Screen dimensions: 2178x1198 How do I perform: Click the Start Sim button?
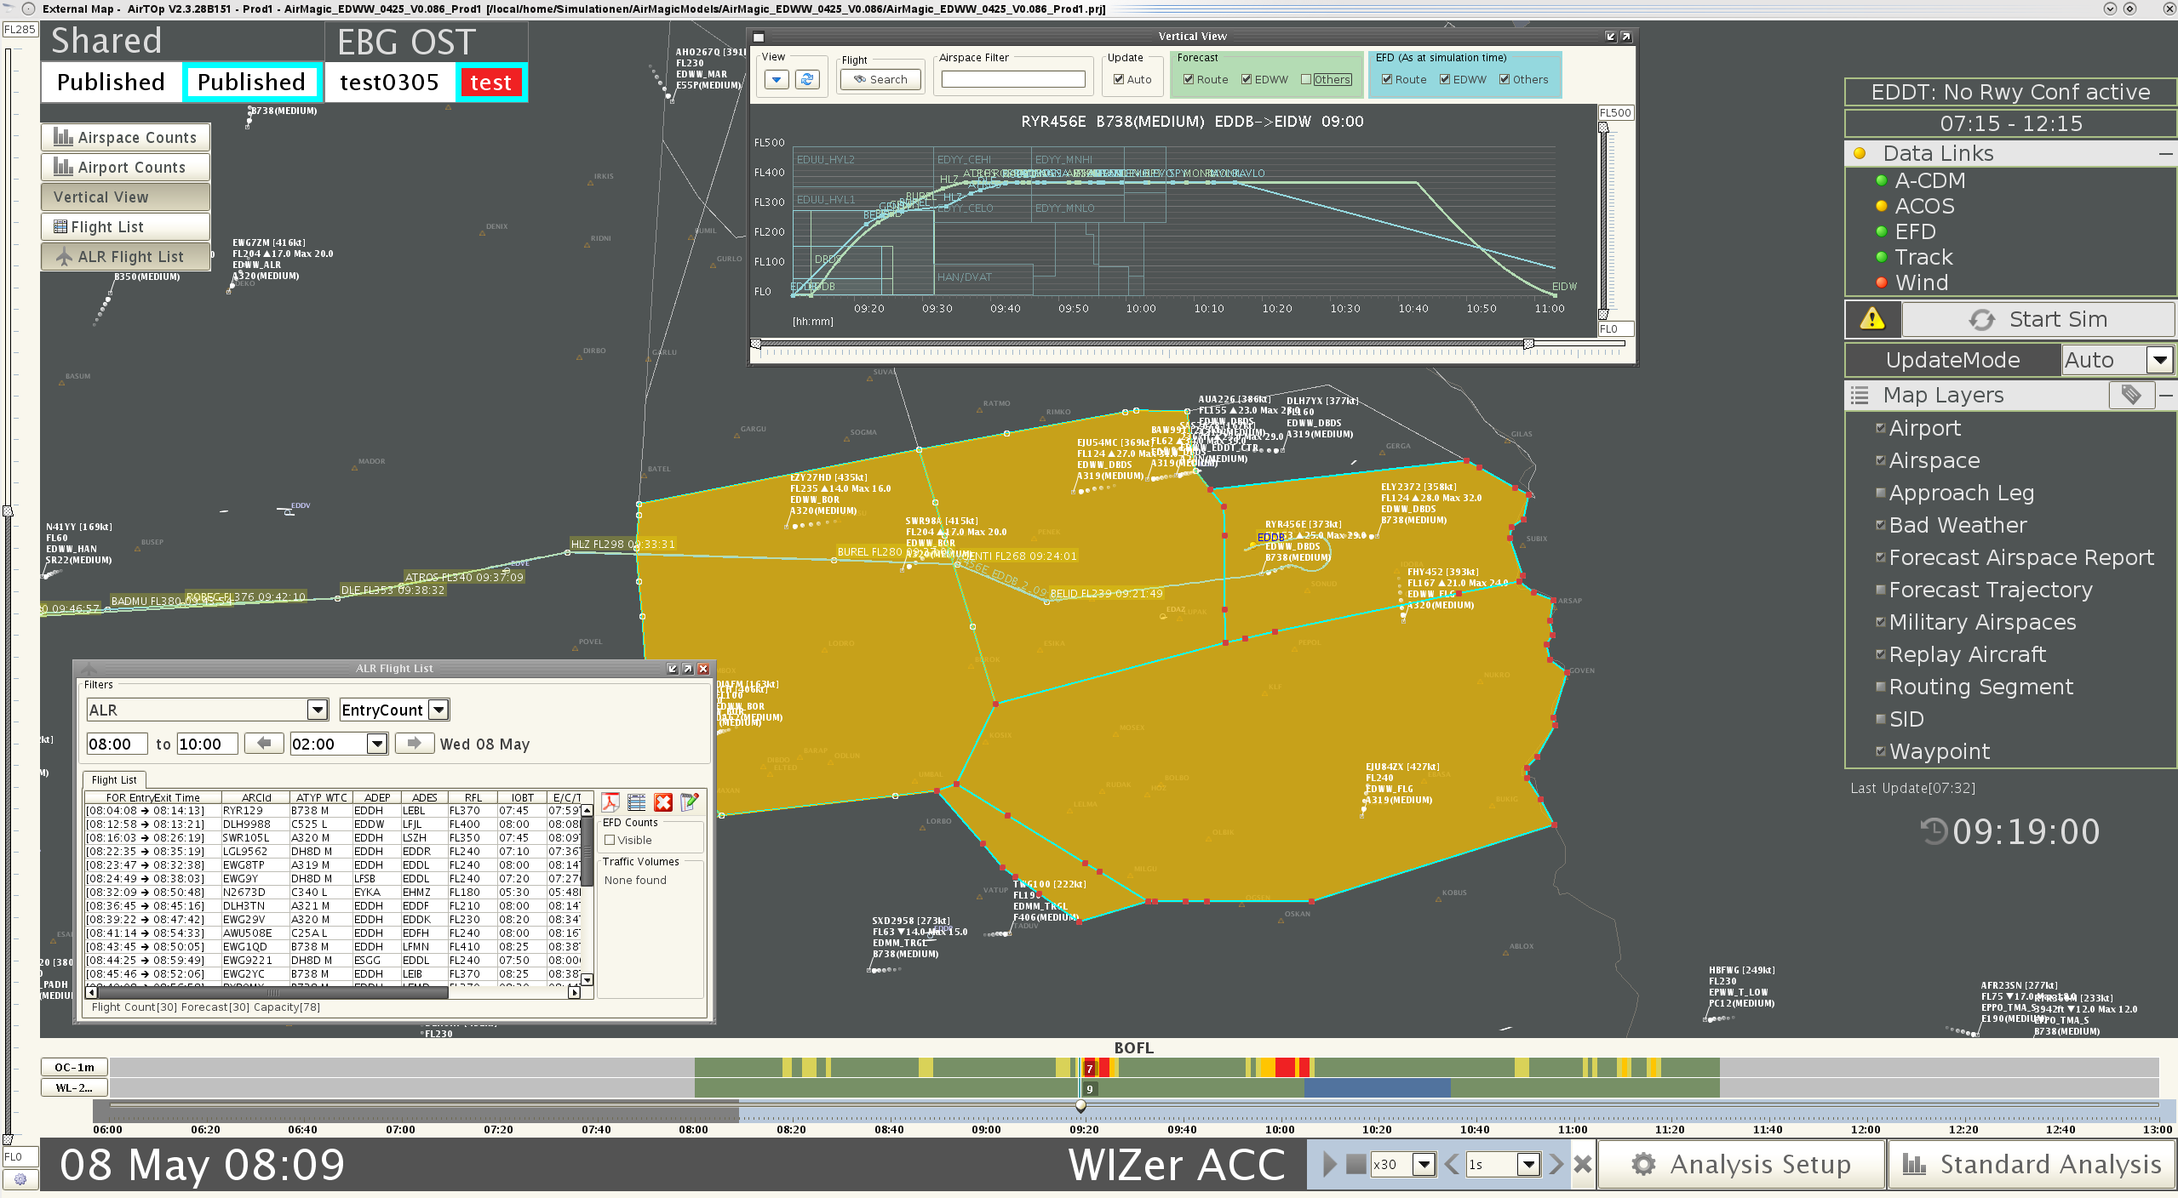point(2039,319)
